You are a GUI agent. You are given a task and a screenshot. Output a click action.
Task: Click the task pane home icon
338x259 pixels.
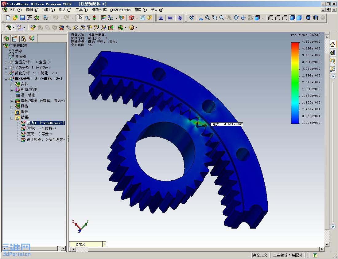click(332, 45)
